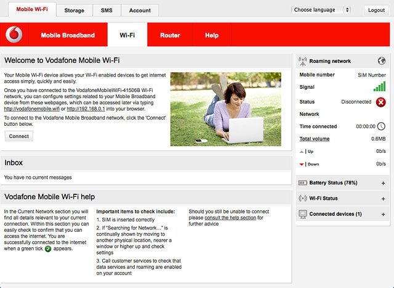
Task: Click the Mobile number label
Action: [x=317, y=75]
